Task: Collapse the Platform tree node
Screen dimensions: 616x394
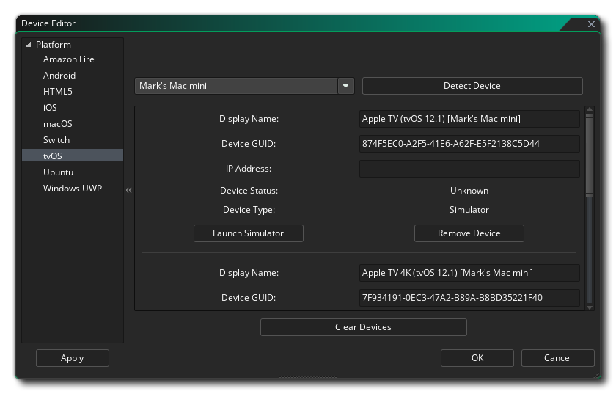Action: tap(29, 45)
